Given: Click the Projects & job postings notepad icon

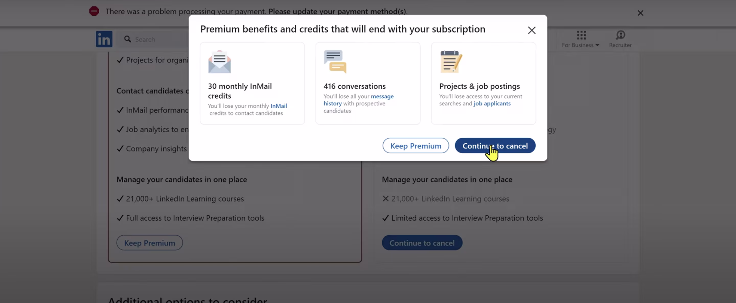Looking at the screenshot, I should point(451,61).
